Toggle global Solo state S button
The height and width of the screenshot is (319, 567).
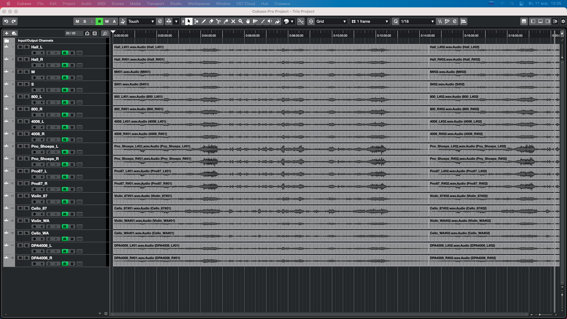click(85, 21)
